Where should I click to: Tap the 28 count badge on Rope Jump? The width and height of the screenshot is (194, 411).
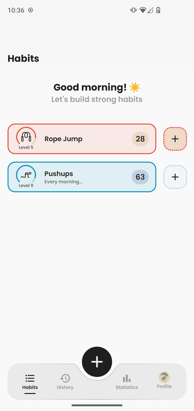click(x=140, y=139)
